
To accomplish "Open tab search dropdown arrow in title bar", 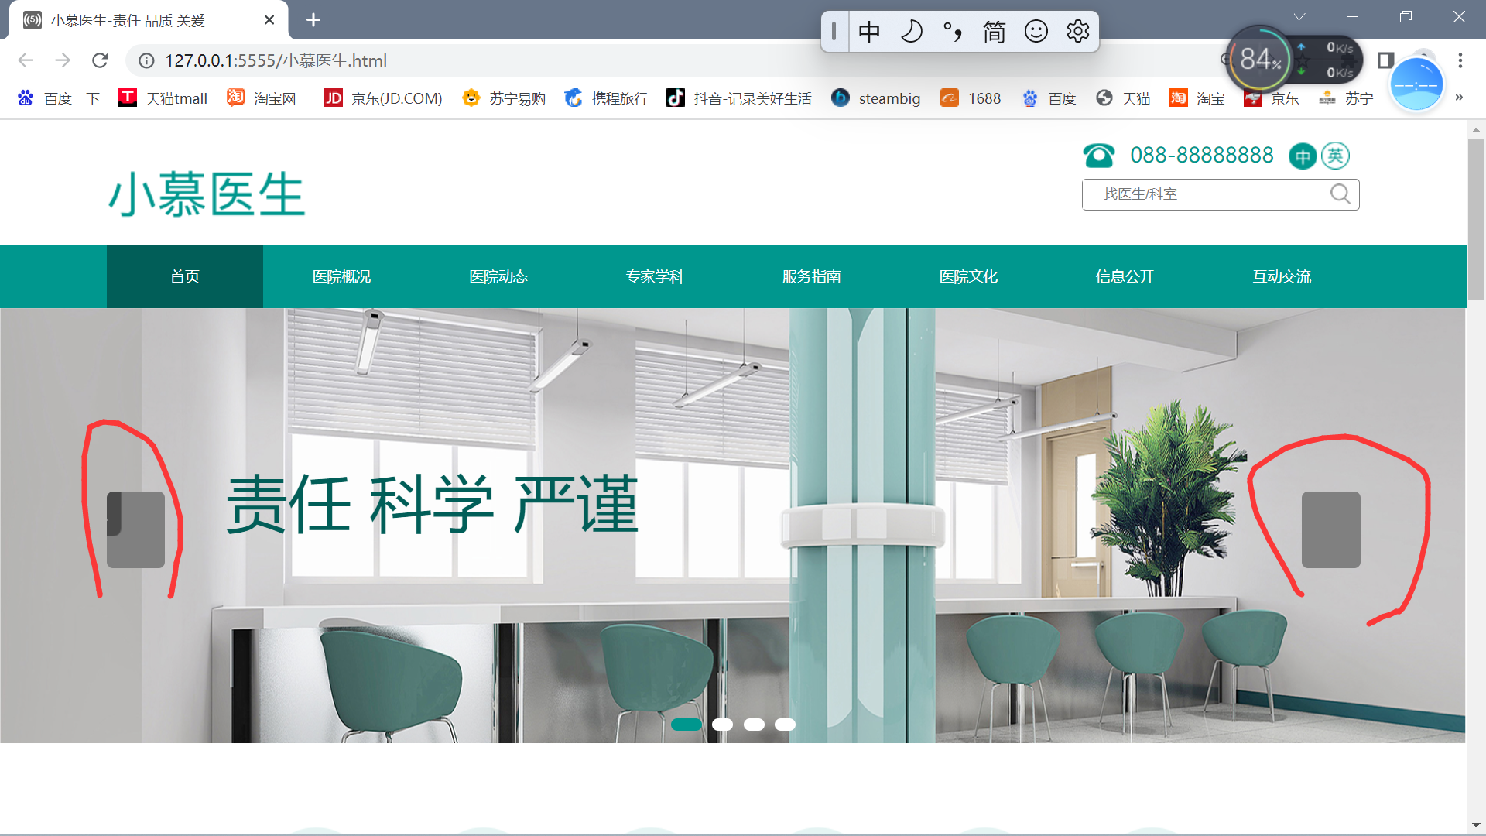I will [1299, 17].
